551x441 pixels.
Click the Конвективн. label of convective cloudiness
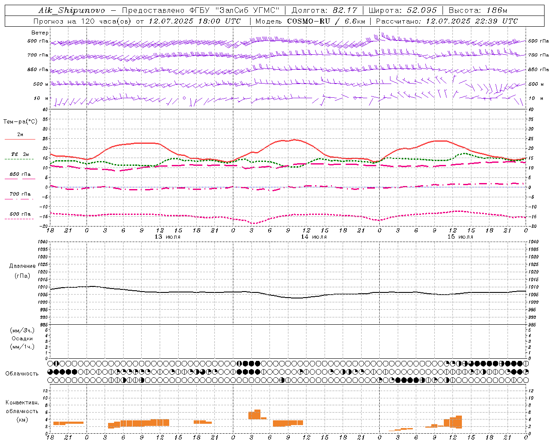22,403
